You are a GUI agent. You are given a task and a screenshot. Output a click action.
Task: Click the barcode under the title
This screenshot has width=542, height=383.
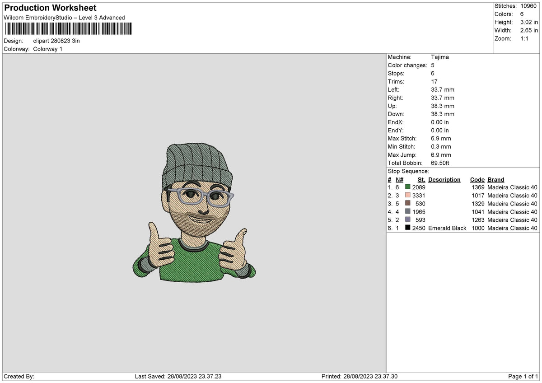pos(68,29)
